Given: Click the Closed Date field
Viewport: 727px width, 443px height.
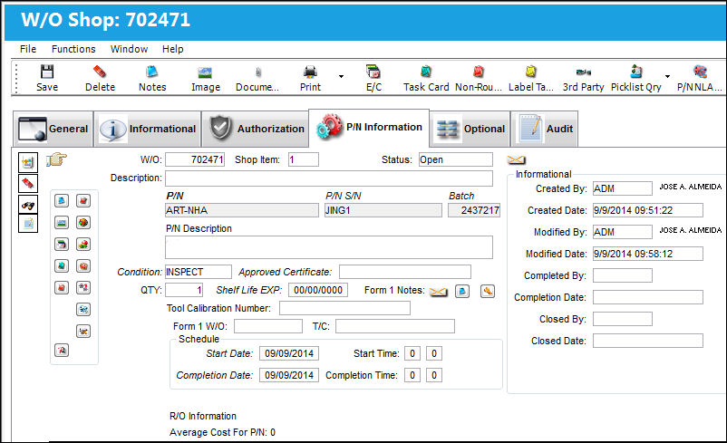Looking at the screenshot, I should click(x=648, y=341).
